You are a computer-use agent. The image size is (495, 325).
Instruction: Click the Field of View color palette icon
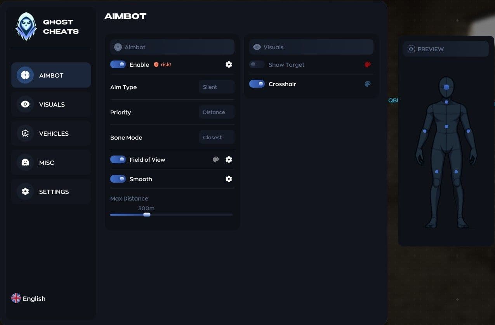click(216, 159)
